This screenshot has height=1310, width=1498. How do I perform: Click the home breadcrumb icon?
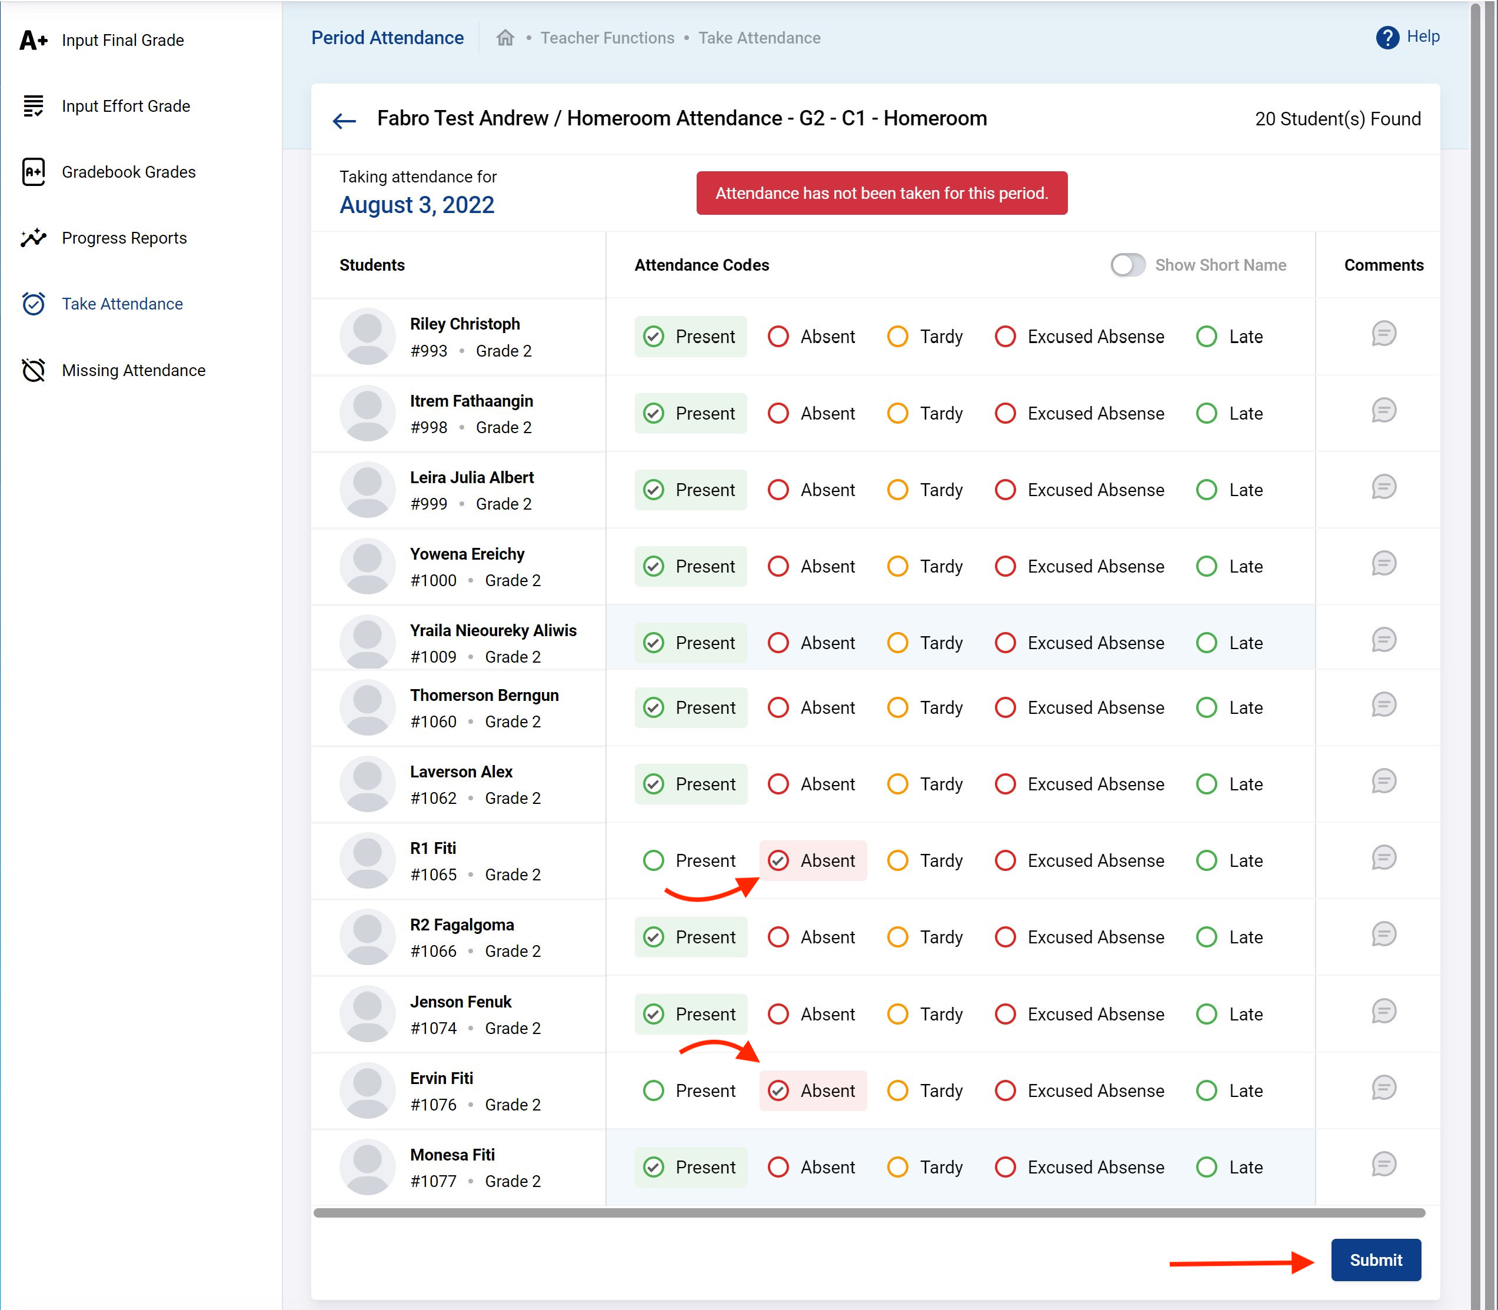coord(505,38)
